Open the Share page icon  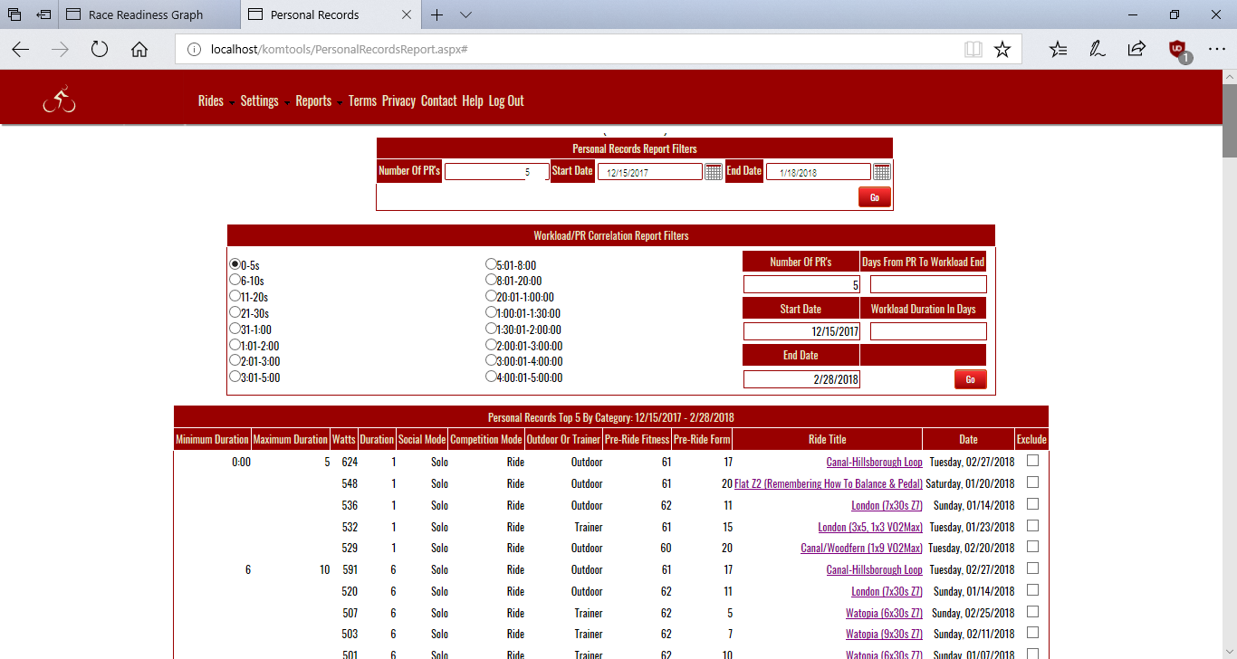(x=1136, y=50)
